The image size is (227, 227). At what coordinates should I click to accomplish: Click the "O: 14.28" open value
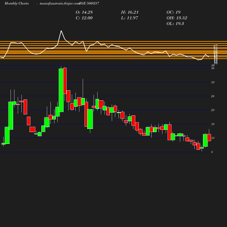[84, 12]
